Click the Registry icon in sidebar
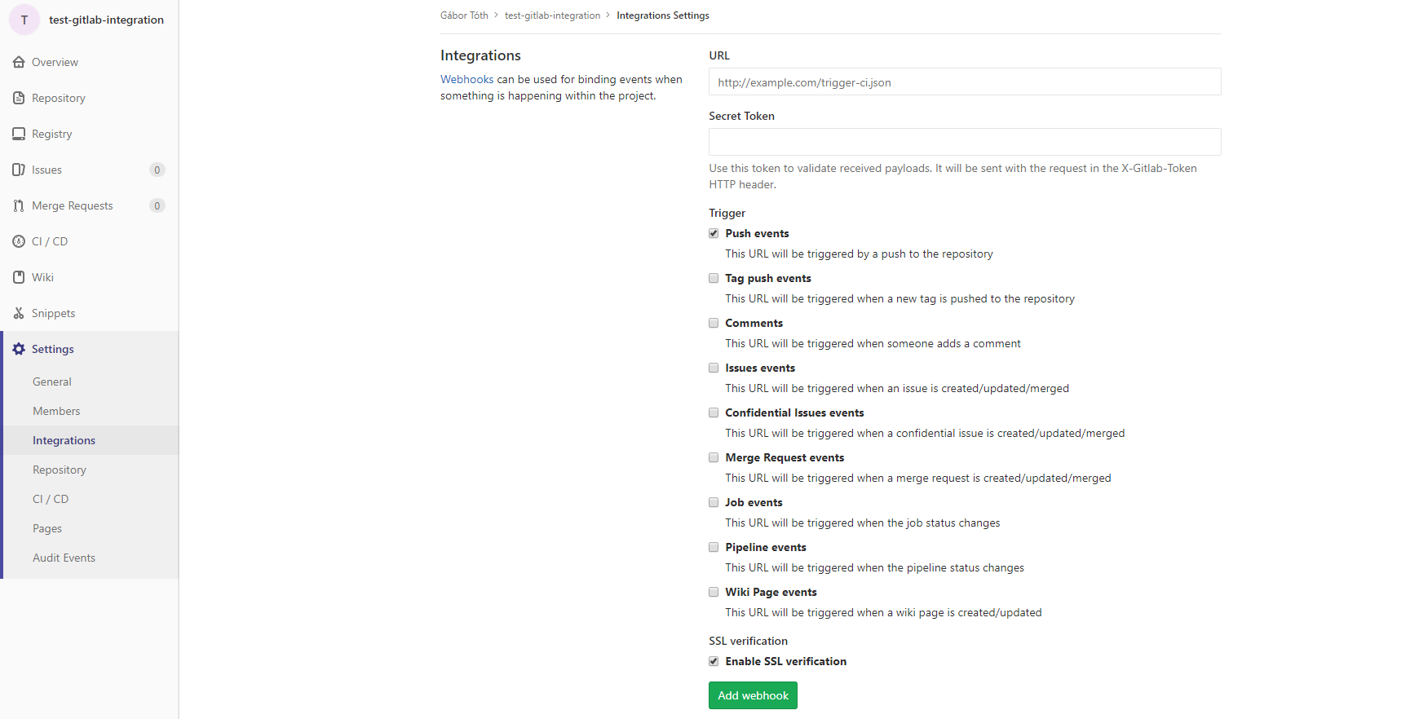This screenshot has height=719, width=1410. (x=19, y=134)
